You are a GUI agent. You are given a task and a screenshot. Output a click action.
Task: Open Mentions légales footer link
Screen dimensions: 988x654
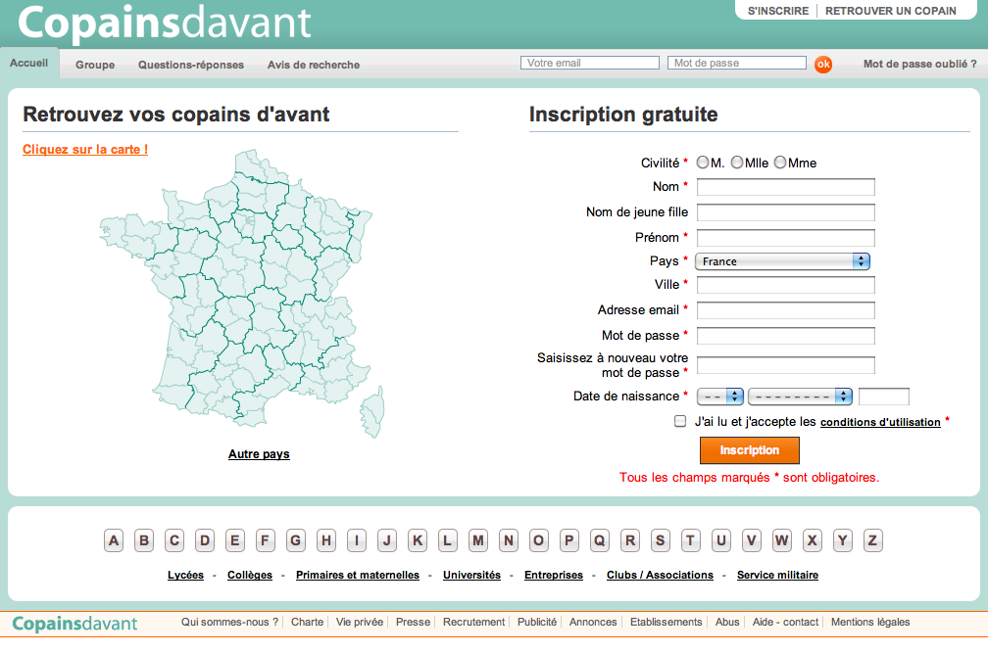pyautogui.click(x=870, y=622)
